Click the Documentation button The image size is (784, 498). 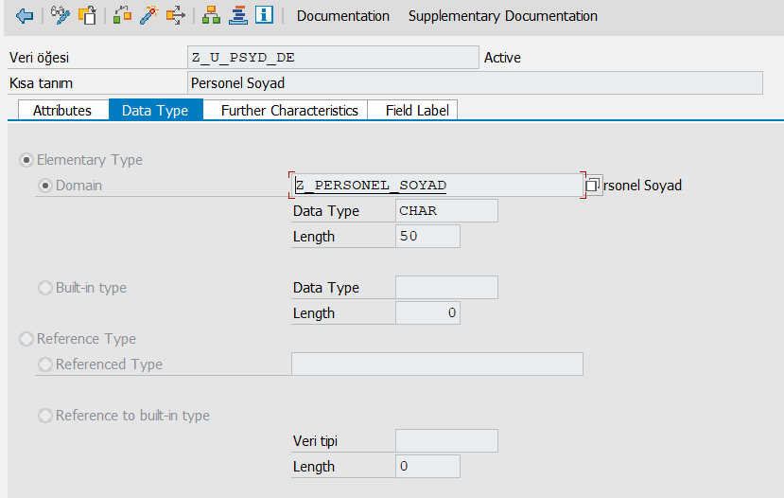342,16
